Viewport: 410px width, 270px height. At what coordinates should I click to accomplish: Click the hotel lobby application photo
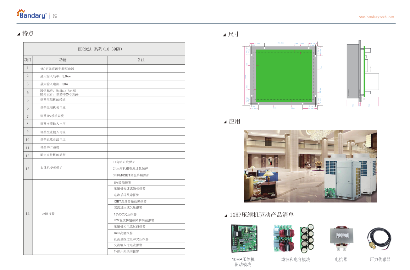click(310, 166)
